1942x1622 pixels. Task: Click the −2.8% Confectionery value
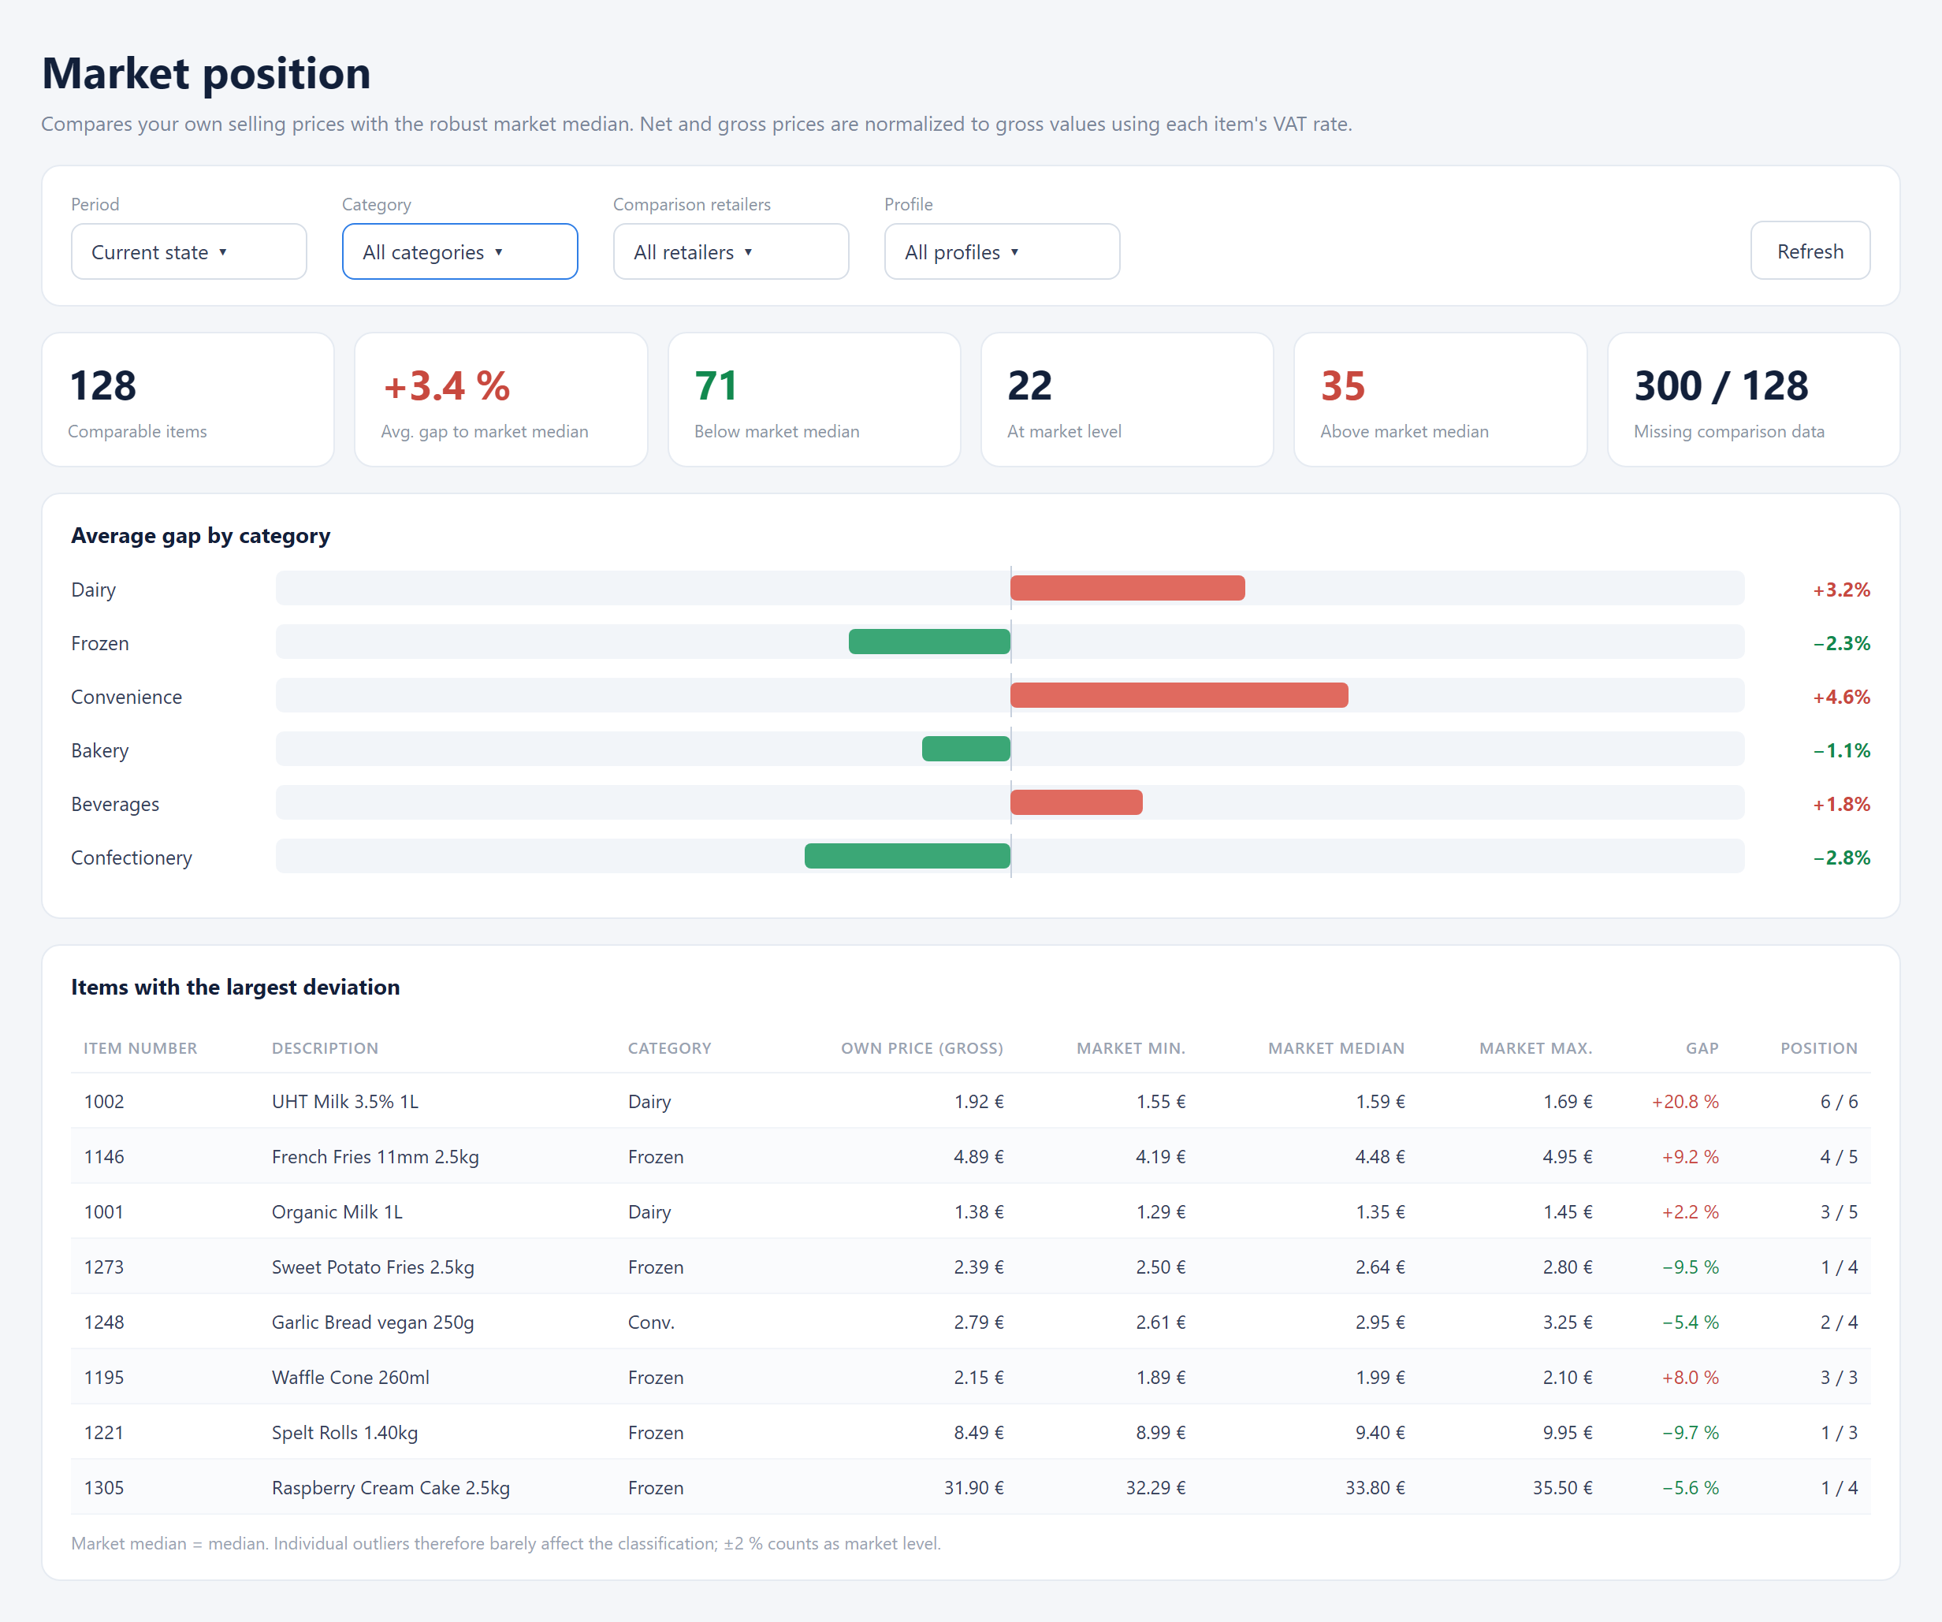coord(1841,858)
